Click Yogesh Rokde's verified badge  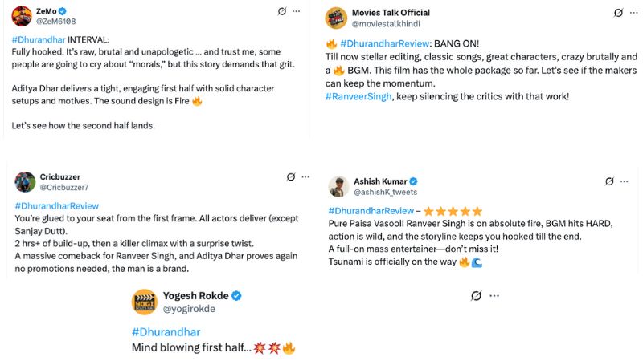[236, 296]
